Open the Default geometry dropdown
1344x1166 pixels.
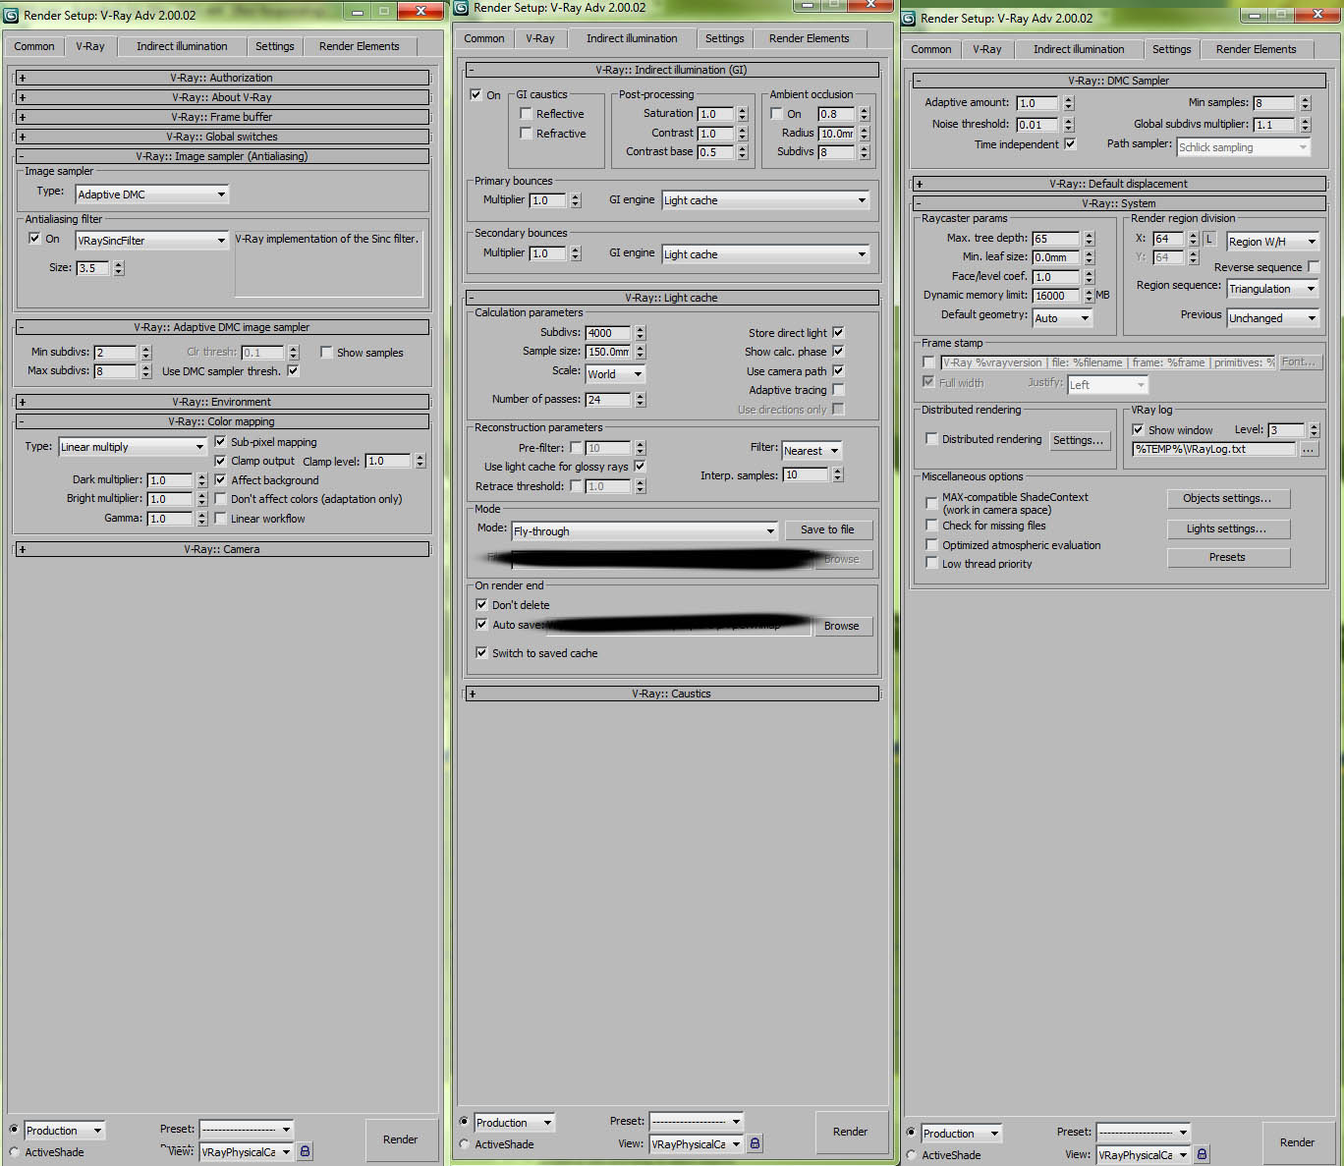click(1062, 318)
